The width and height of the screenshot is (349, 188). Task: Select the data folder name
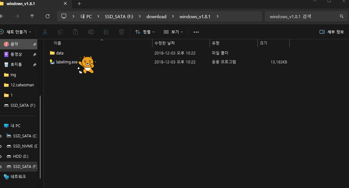click(x=60, y=53)
